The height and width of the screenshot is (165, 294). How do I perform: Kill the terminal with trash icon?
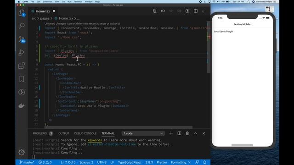(x=187, y=133)
